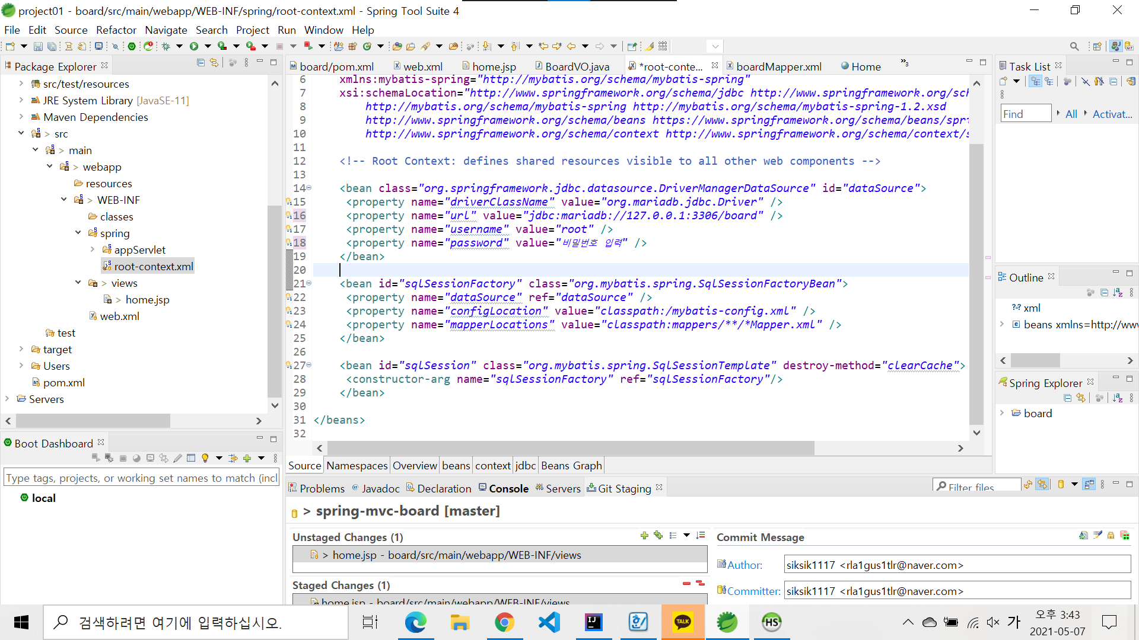Open the Run button dropdown arrow

point(208,46)
